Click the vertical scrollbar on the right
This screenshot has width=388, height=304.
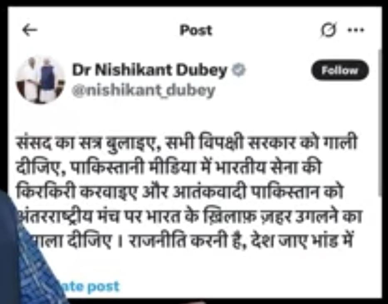380,124
